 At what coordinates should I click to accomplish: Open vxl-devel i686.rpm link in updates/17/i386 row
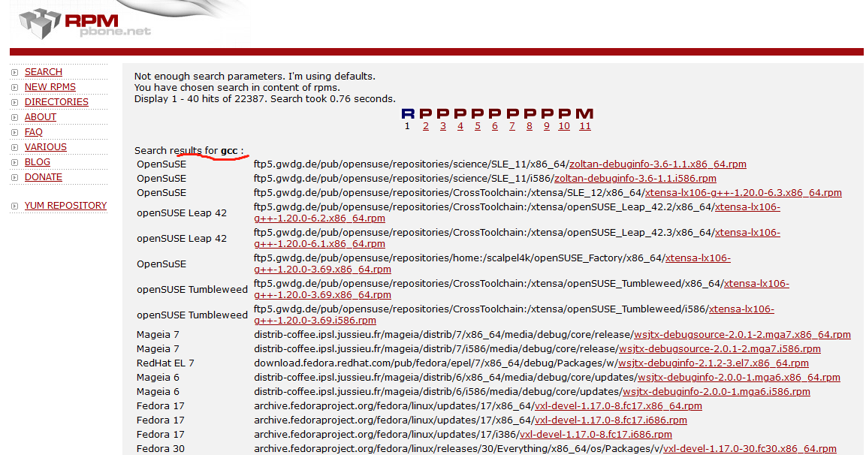click(596, 435)
